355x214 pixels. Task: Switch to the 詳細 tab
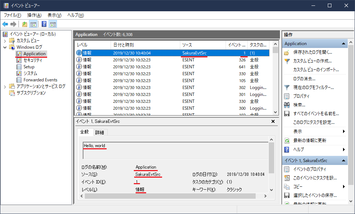click(99, 133)
